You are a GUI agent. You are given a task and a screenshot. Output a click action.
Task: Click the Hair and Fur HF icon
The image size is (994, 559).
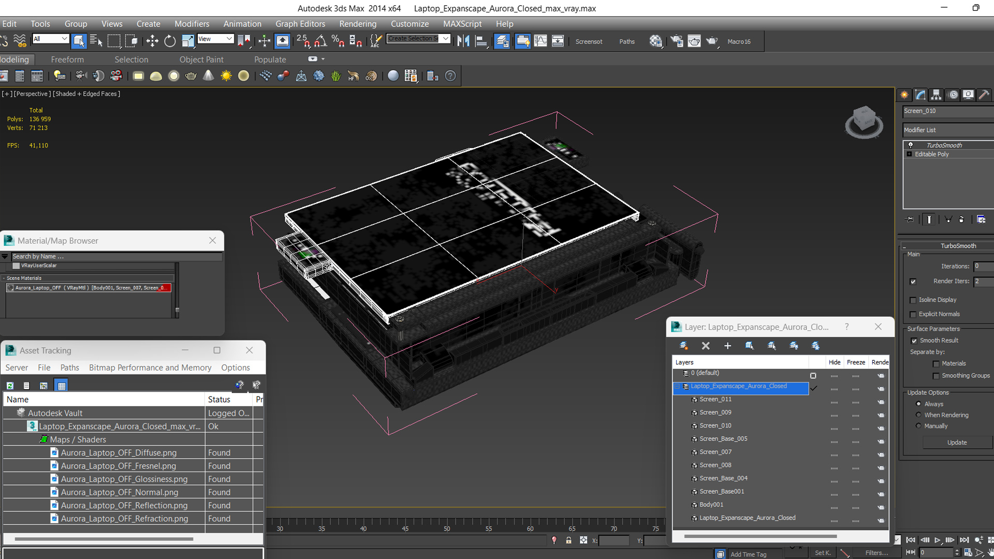354,76
